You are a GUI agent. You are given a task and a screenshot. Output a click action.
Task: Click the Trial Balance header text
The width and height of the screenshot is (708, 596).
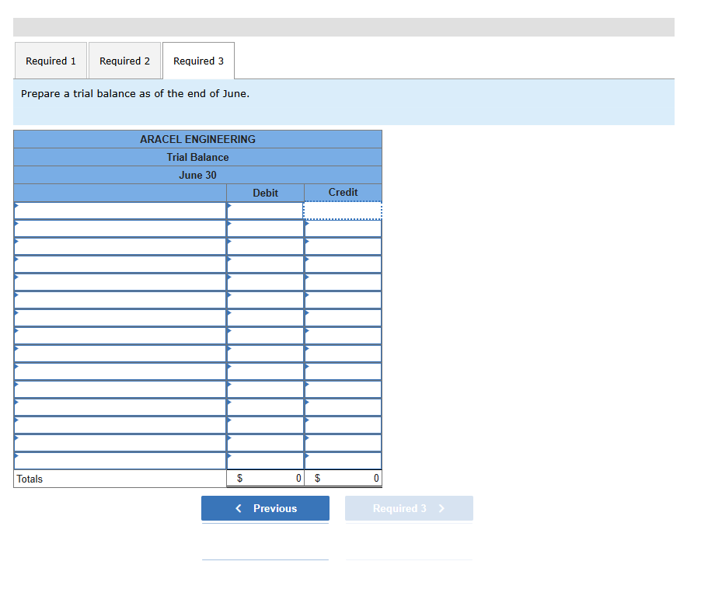click(x=197, y=157)
